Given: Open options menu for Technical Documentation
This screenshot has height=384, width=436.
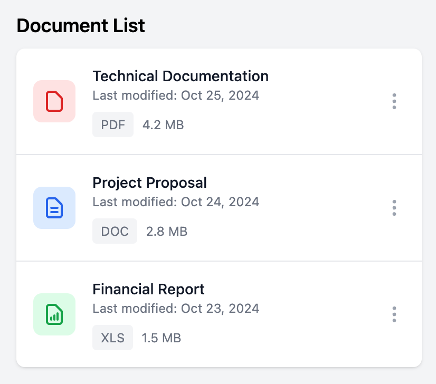Looking at the screenshot, I should click(394, 101).
